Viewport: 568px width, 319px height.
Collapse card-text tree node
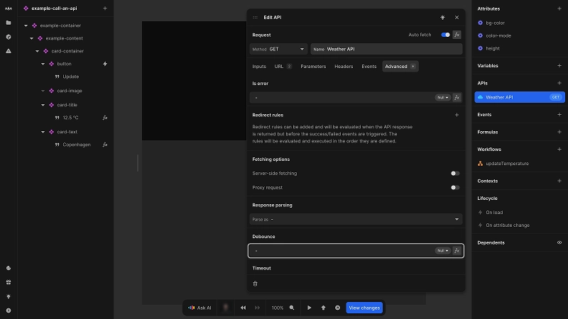click(43, 132)
